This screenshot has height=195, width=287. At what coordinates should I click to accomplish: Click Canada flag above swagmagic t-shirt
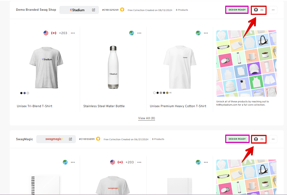coord(120,162)
